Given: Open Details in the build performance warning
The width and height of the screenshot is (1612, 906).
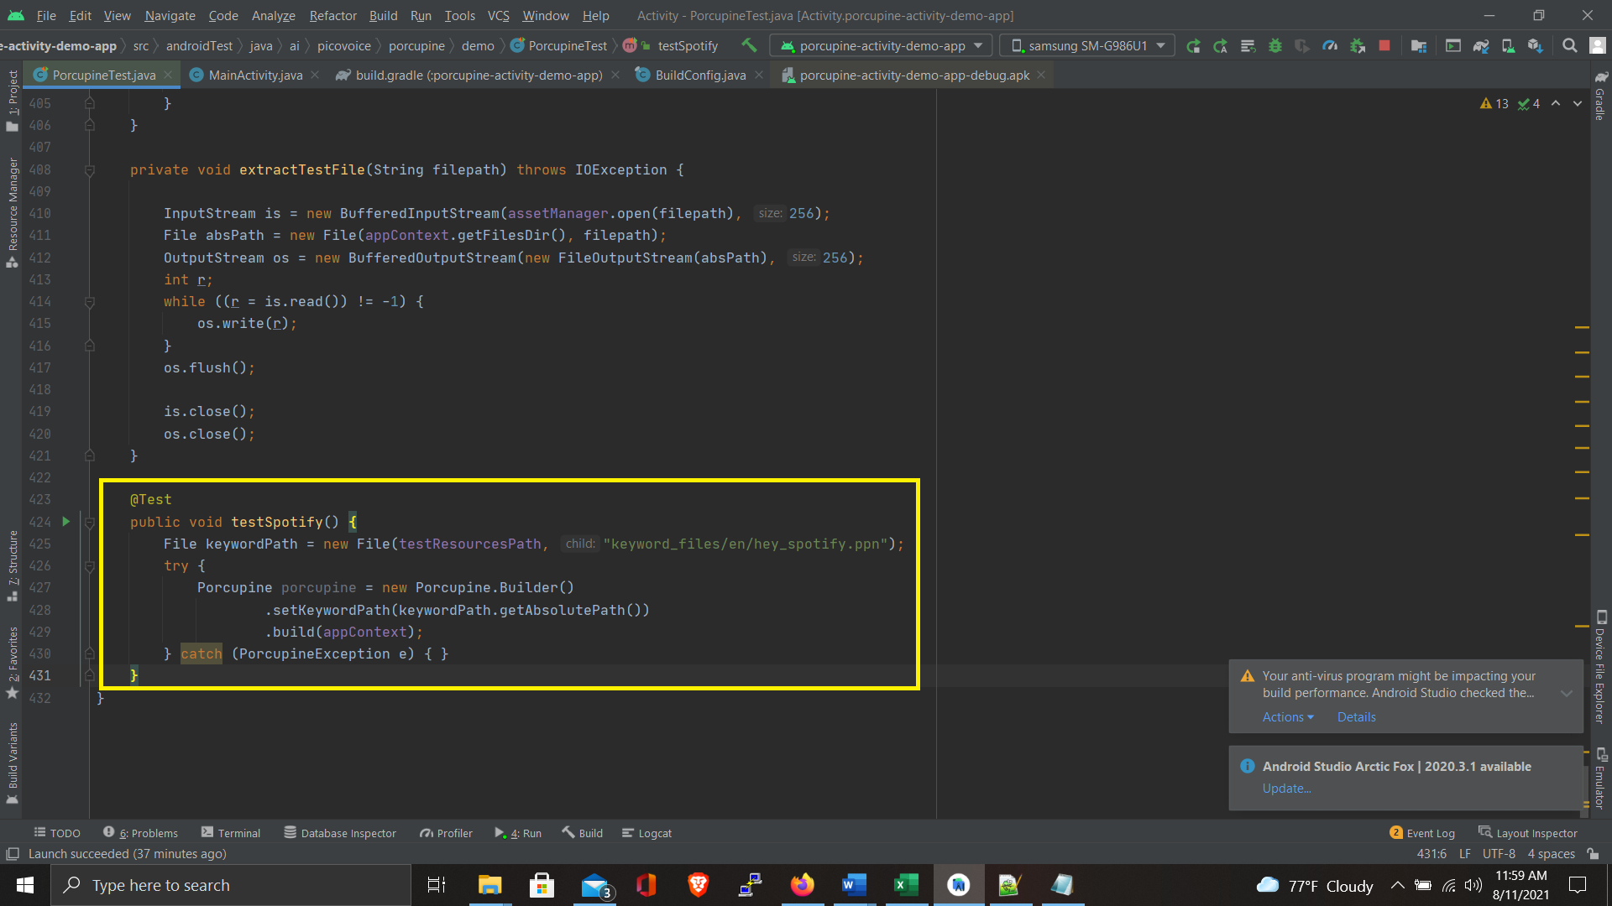Looking at the screenshot, I should [1356, 716].
